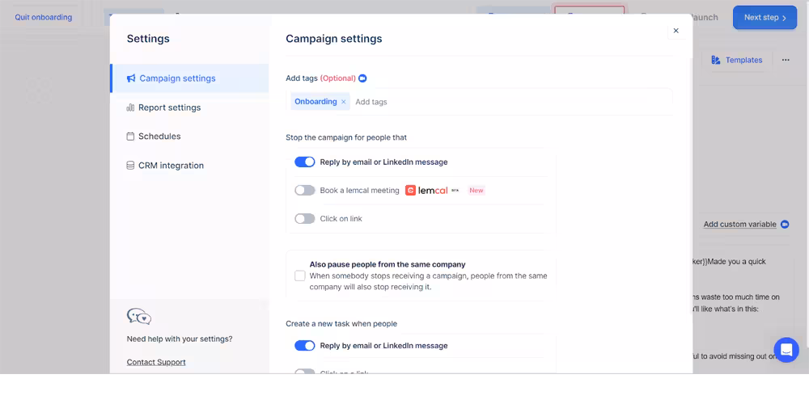Screen dimensions: 809x404
Task: Close the settings dialog
Action: point(676,31)
